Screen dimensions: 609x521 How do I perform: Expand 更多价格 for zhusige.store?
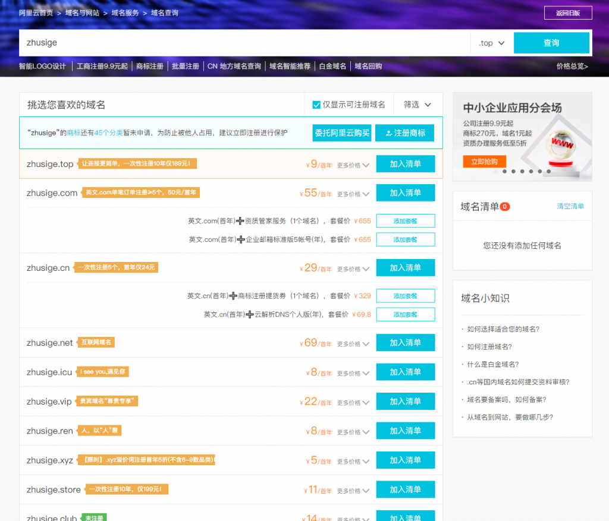coord(353,491)
